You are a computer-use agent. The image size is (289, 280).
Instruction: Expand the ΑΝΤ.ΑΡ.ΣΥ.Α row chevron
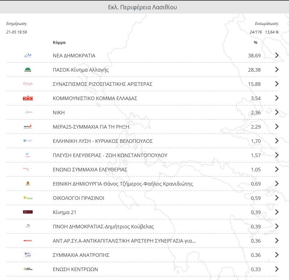pyautogui.click(x=276, y=240)
